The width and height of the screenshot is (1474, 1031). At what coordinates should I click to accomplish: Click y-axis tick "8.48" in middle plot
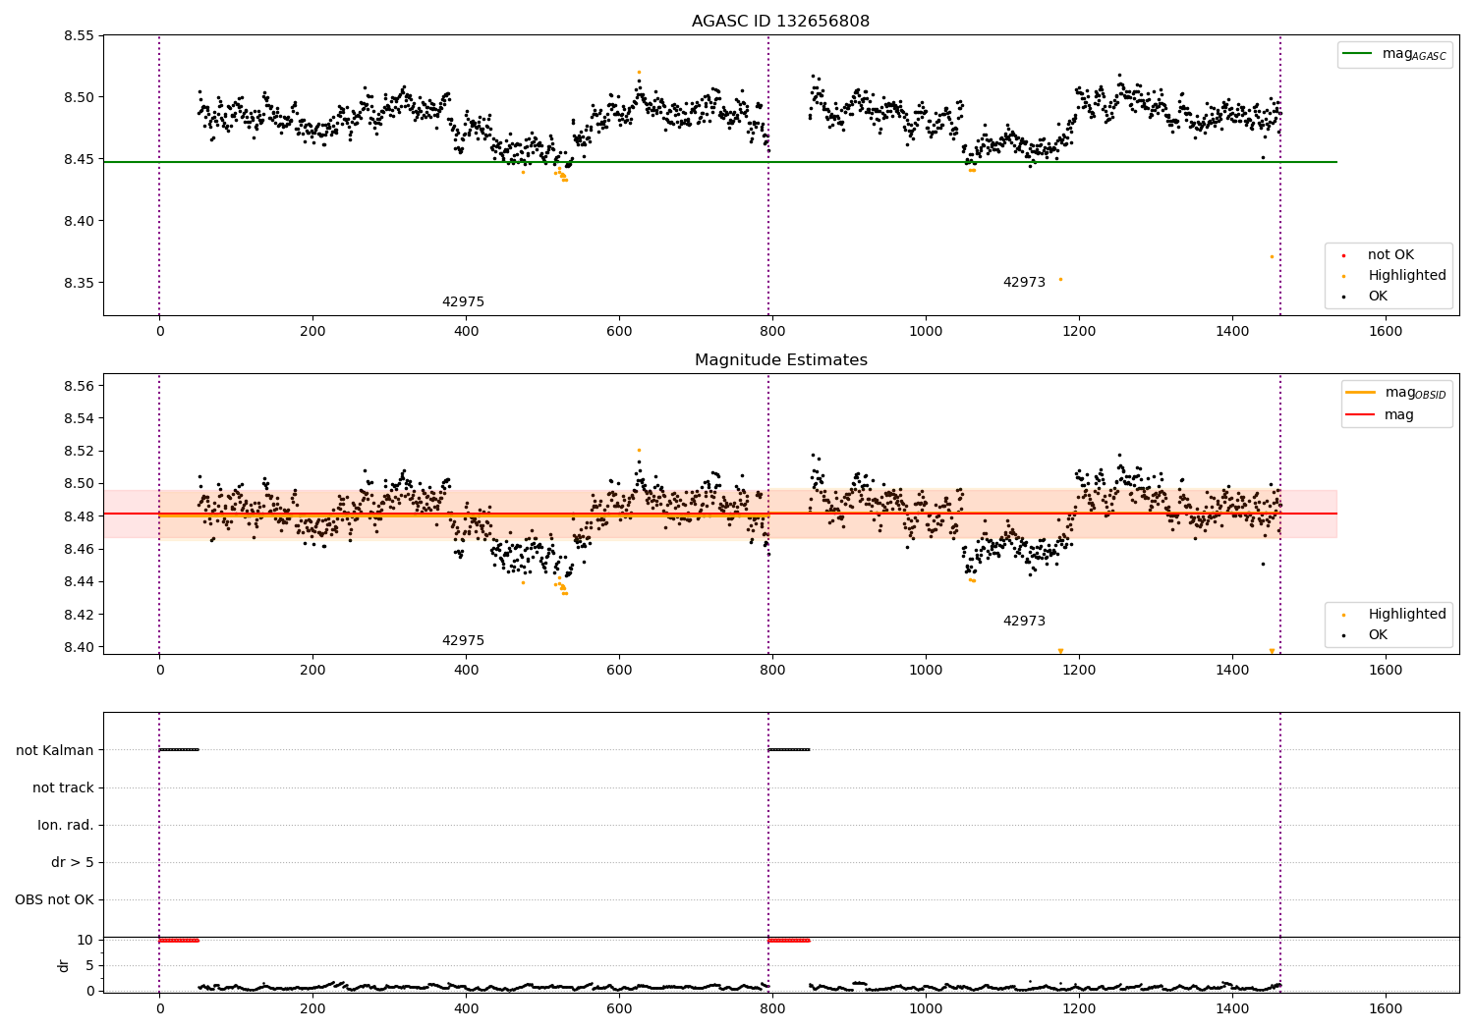(x=79, y=516)
